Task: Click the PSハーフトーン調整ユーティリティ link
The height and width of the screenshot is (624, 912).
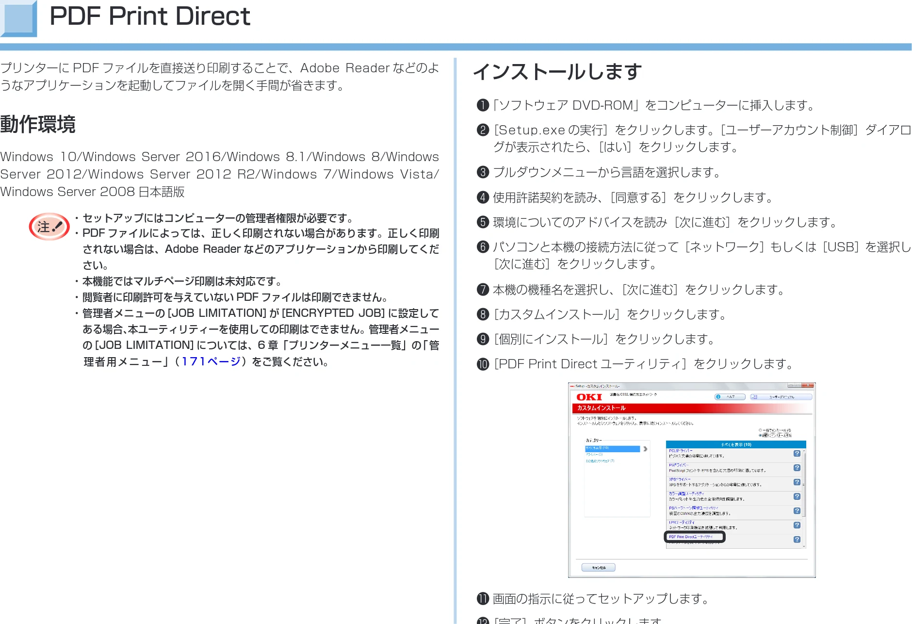Action: click(694, 508)
